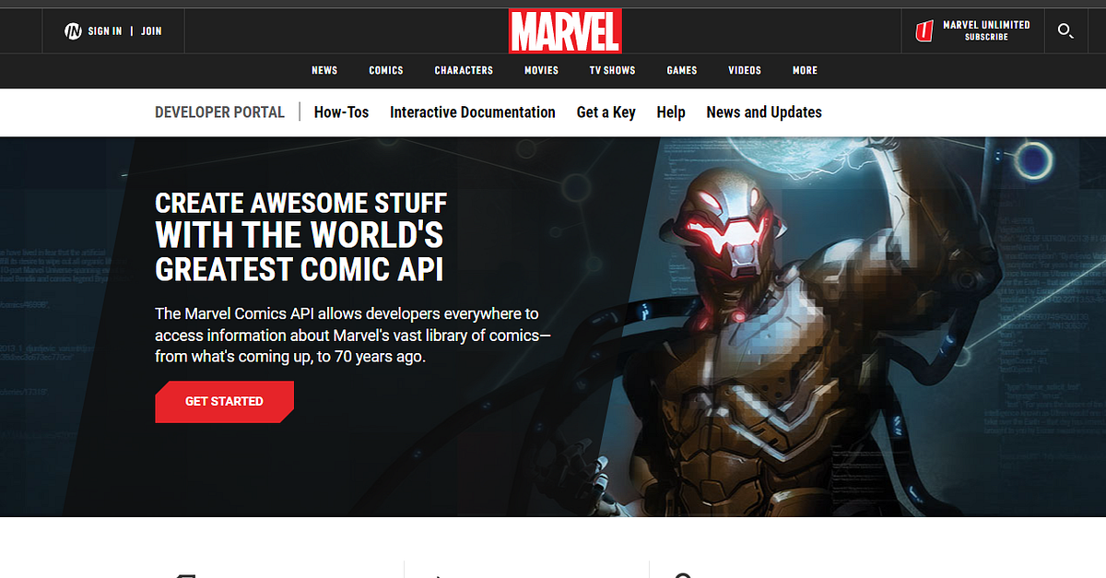Open the GAMES menu item
1106x578 pixels.
(x=681, y=70)
